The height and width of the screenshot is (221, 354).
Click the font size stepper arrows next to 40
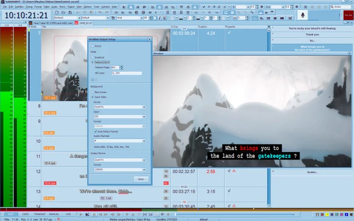pos(150,18)
